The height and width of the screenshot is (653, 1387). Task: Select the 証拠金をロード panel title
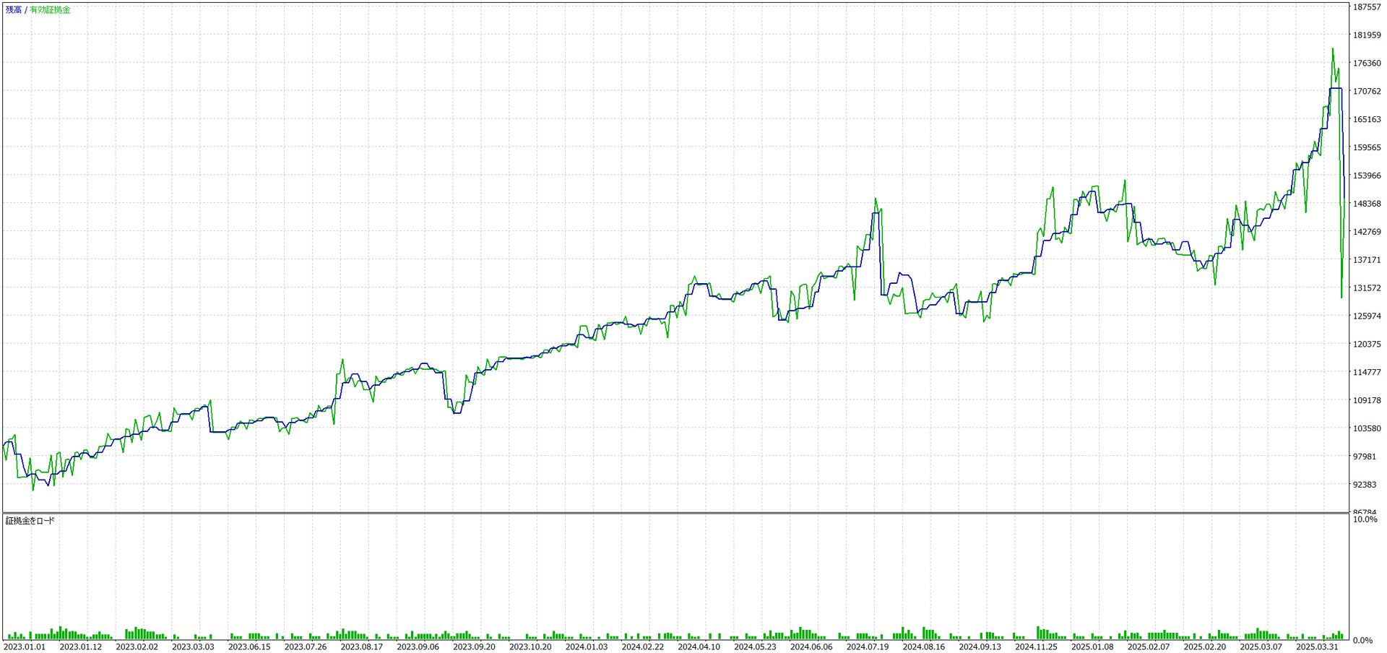(x=30, y=521)
